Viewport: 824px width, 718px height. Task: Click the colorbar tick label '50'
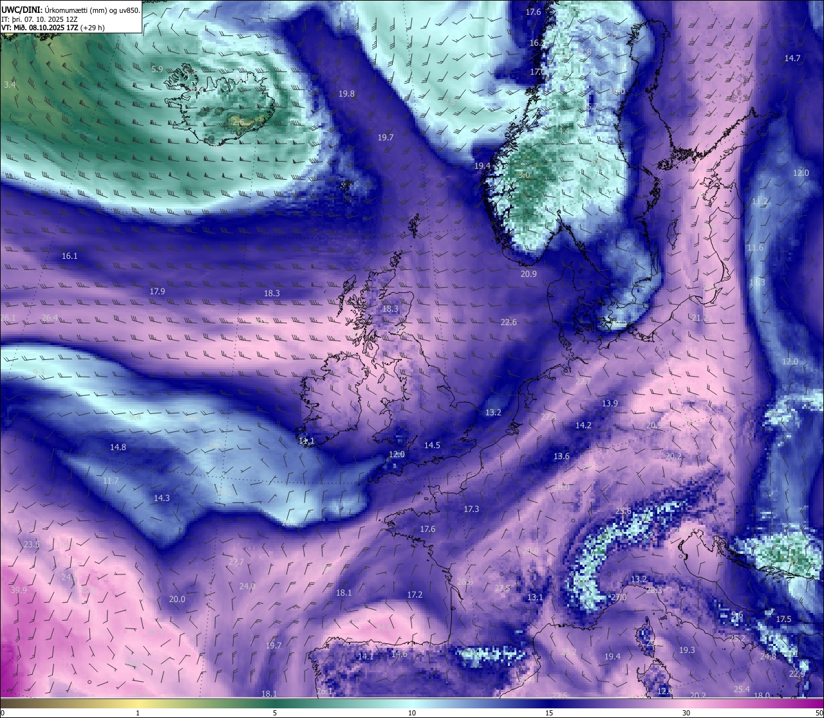pos(819,713)
